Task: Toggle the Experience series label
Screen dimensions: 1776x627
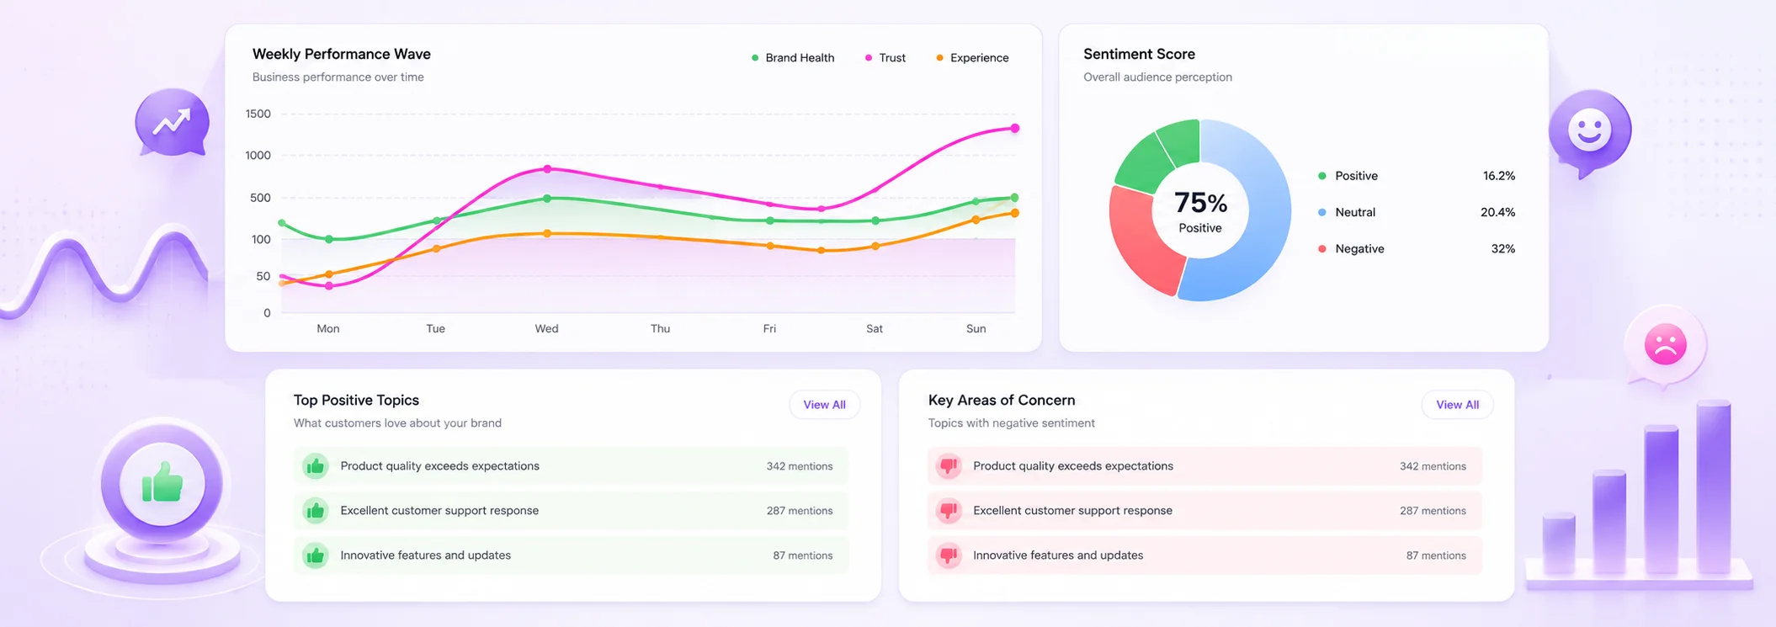Action: (980, 58)
